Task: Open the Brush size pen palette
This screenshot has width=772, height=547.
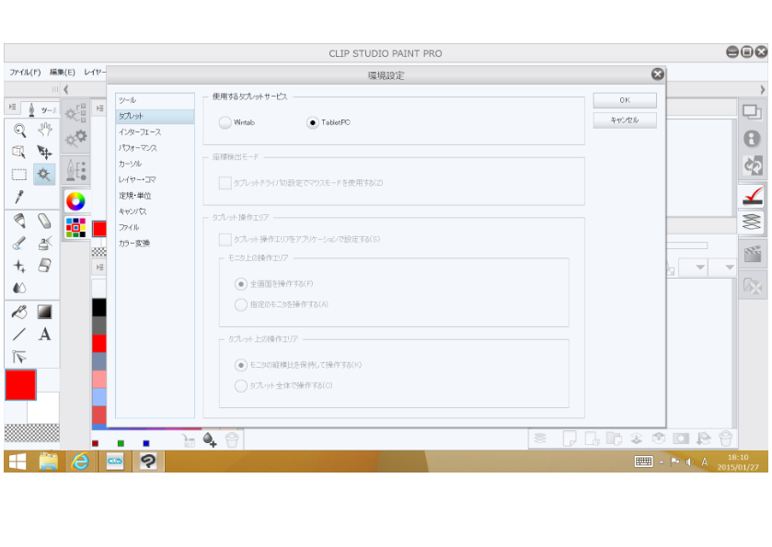Action: coord(75,170)
